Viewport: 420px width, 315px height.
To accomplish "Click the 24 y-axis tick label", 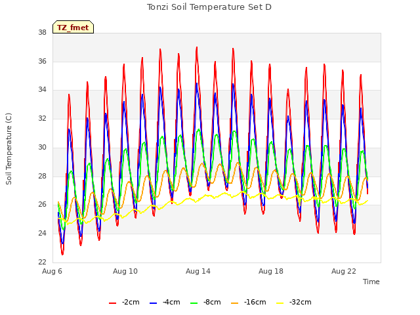I will point(42,234).
